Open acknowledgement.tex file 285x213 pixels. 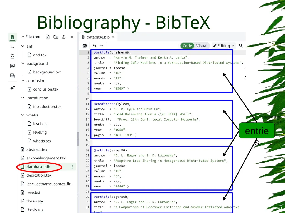[x=46, y=158]
